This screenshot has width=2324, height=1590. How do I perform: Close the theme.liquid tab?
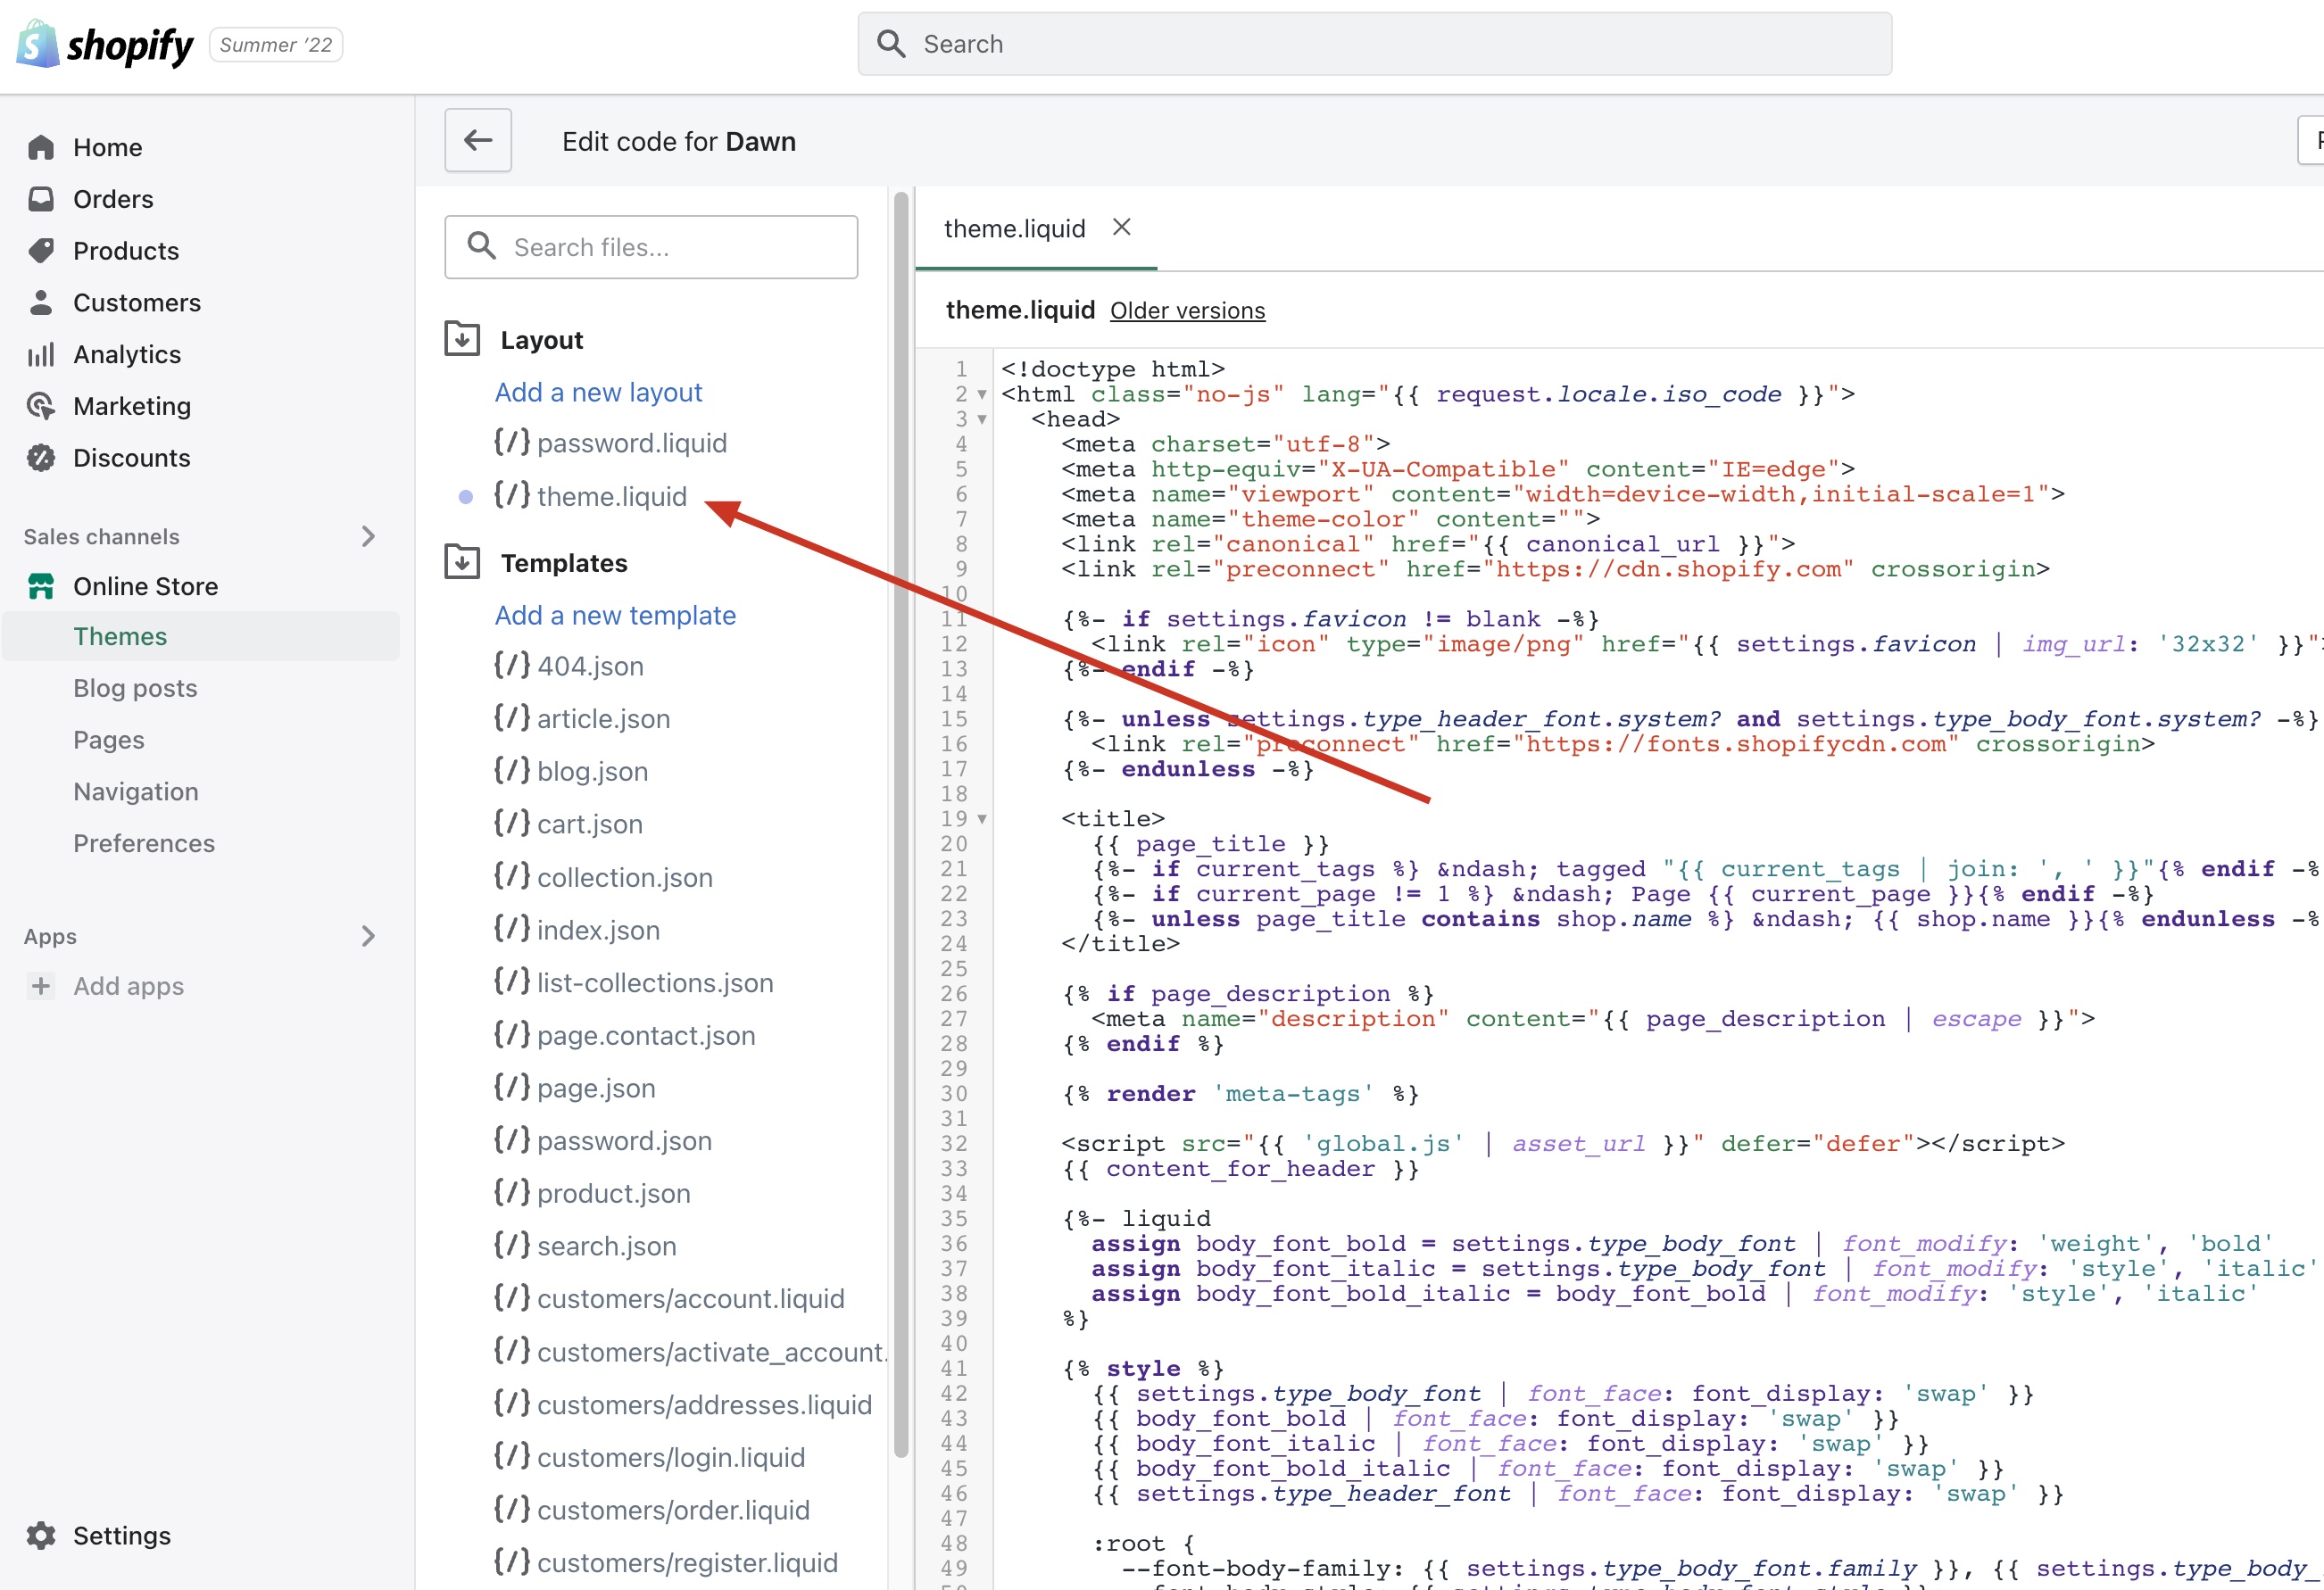[1121, 227]
